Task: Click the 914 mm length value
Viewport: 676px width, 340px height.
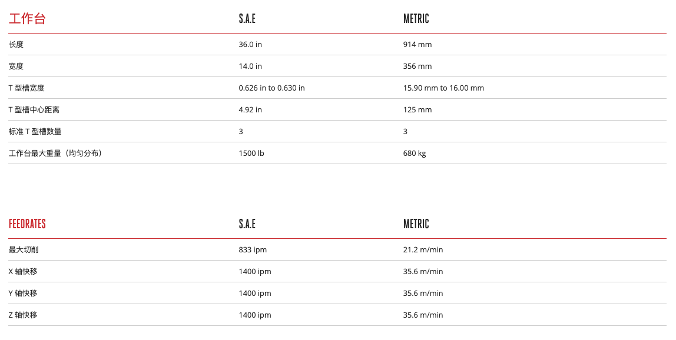Action: [417, 45]
